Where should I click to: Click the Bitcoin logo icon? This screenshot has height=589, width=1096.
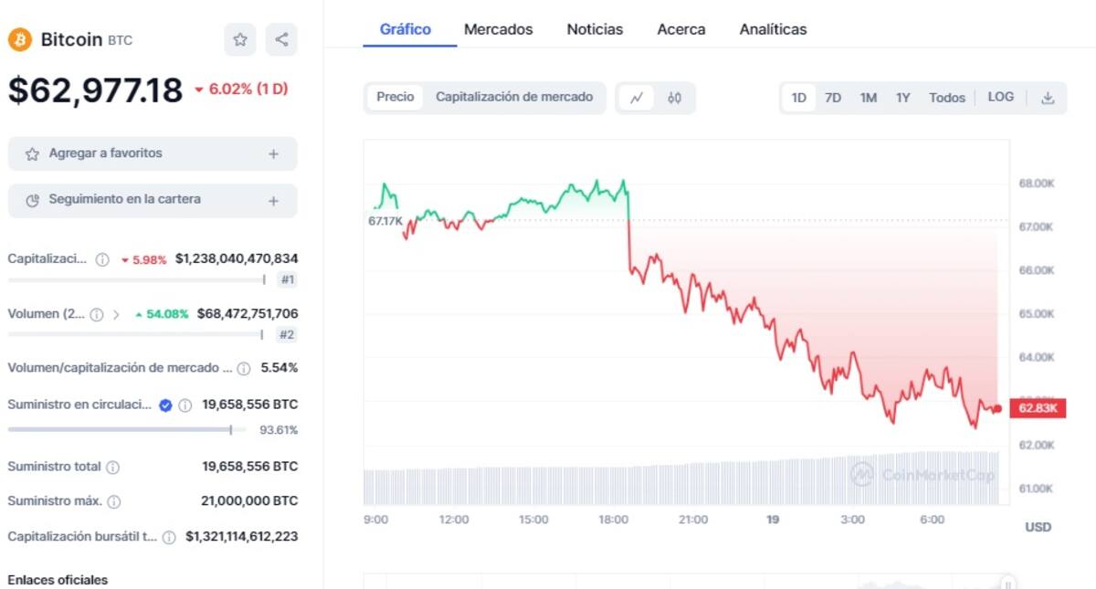[x=18, y=39]
